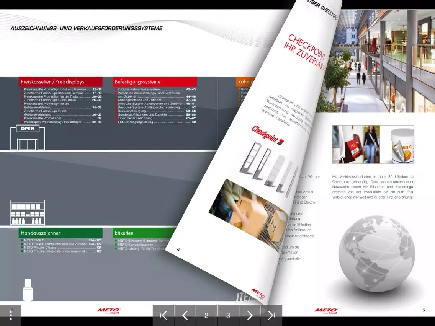435x326 pixels.
Task: Jump to the first page
Action: [x=164, y=315]
